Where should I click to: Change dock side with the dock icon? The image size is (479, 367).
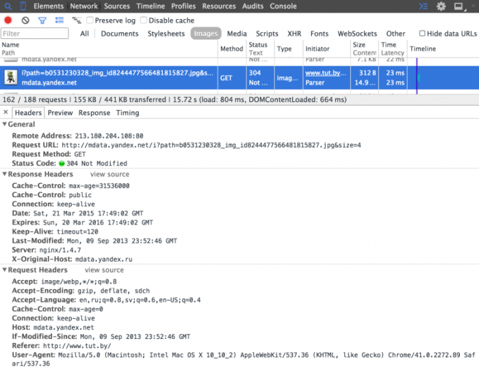pos(459,6)
